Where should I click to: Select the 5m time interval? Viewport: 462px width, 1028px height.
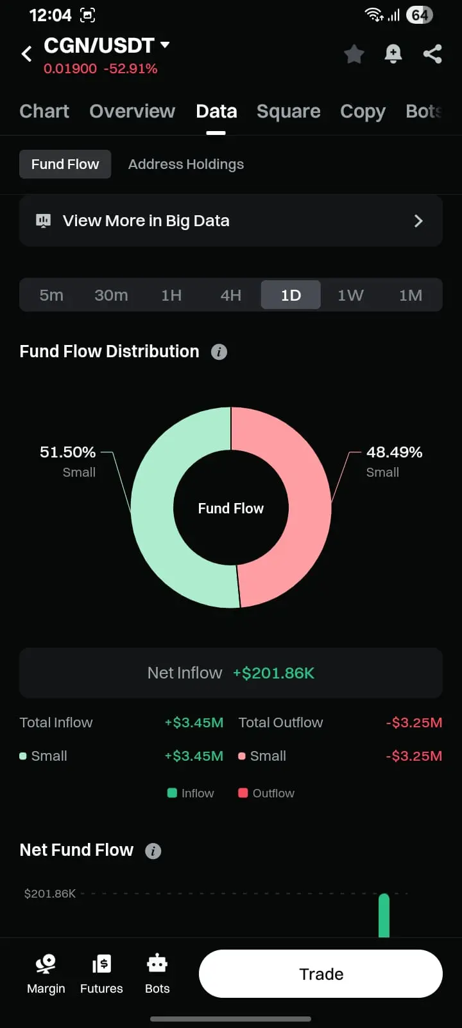click(x=51, y=296)
